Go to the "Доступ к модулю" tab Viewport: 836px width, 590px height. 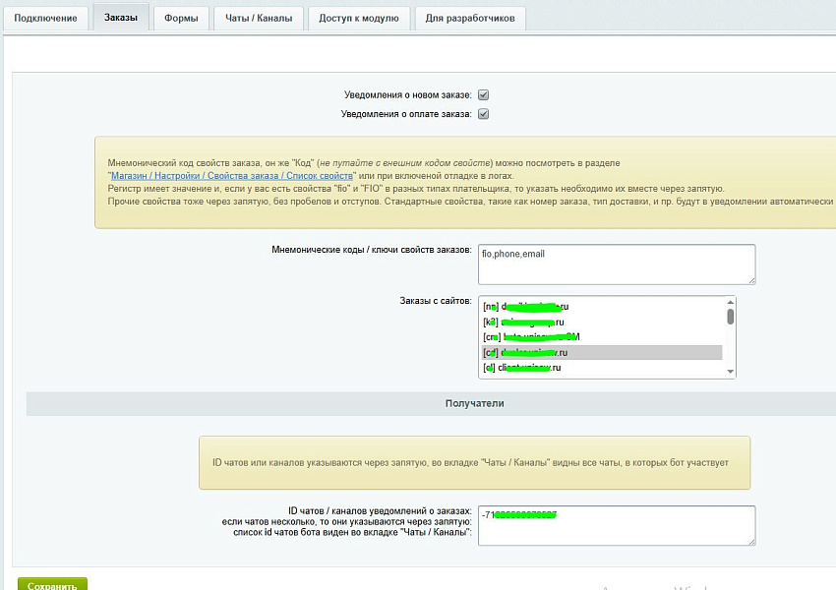[358, 19]
